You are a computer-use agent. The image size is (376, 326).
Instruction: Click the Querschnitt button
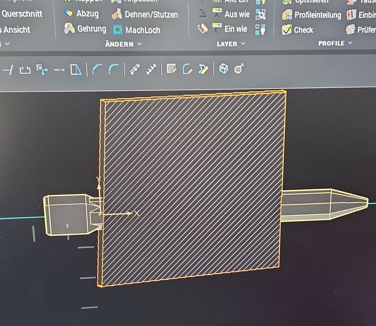point(22,14)
